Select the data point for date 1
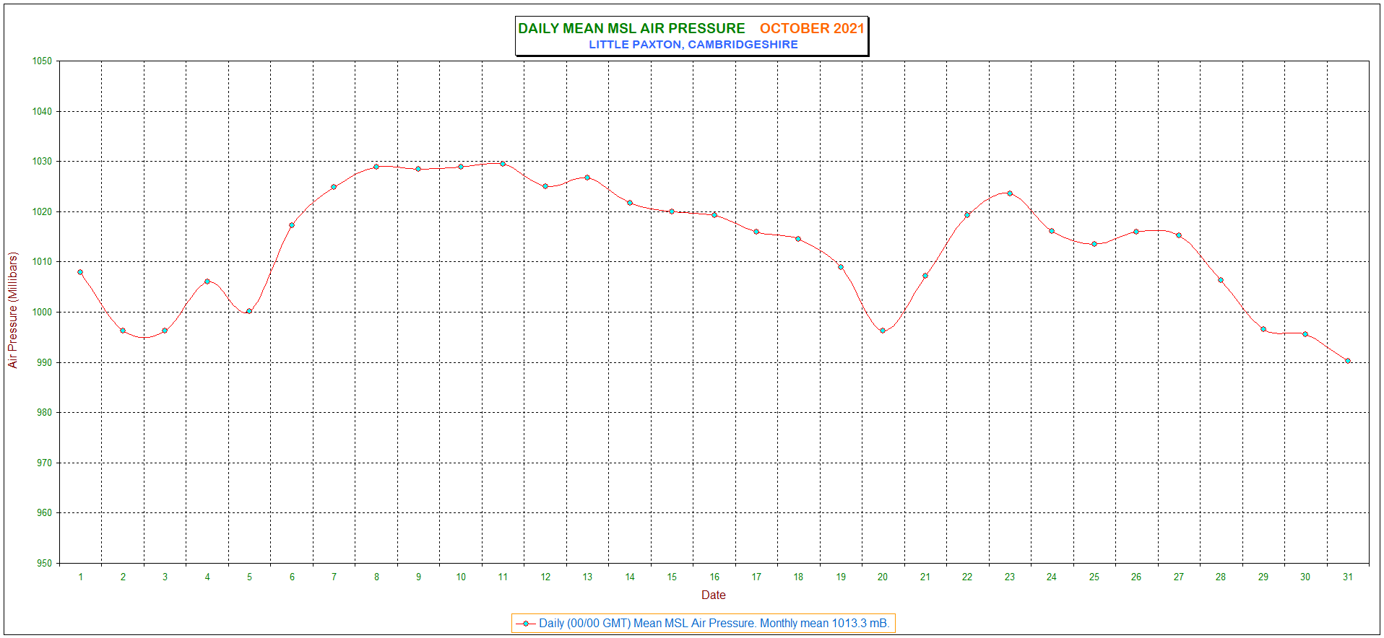Image resolution: width=1384 pixels, height=638 pixels. pos(80,272)
